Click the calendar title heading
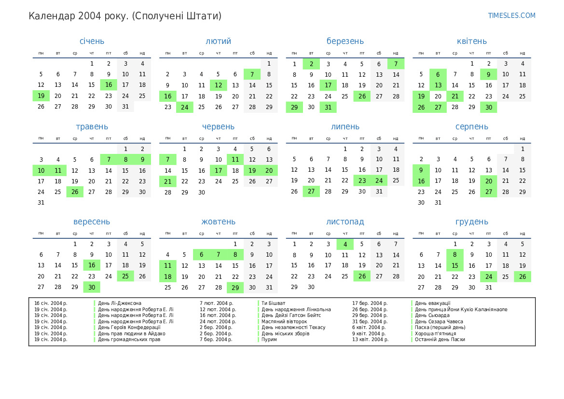Image resolution: width=564 pixels, height=399 pixels. [125, 16]
